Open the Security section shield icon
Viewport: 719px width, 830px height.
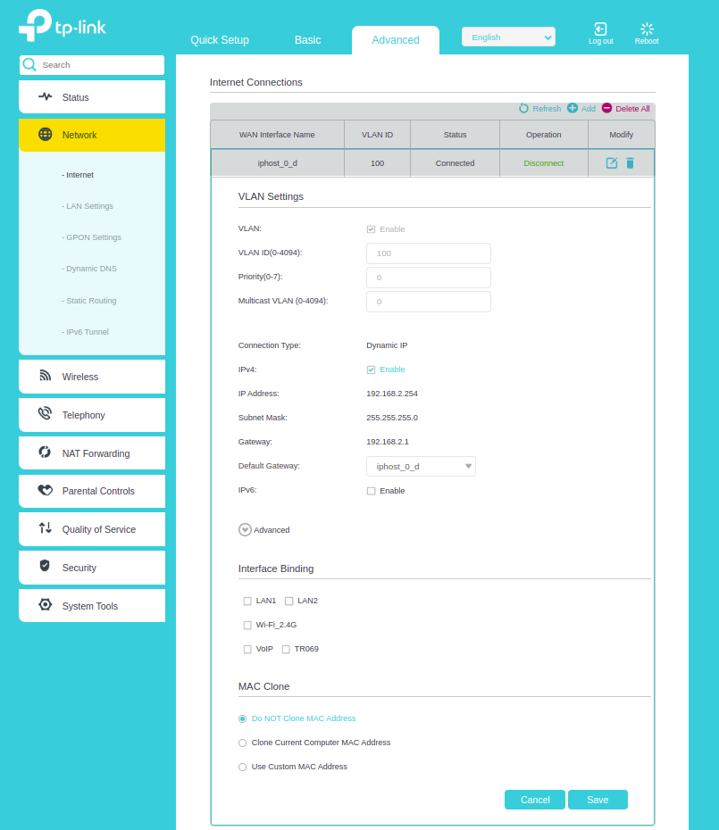coord(45,567)
